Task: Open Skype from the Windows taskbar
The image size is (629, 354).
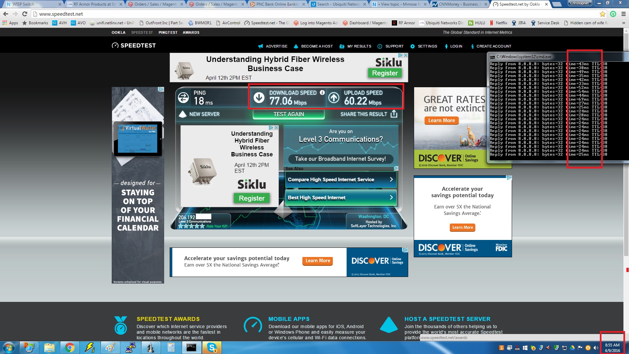Action: (212, 347)
